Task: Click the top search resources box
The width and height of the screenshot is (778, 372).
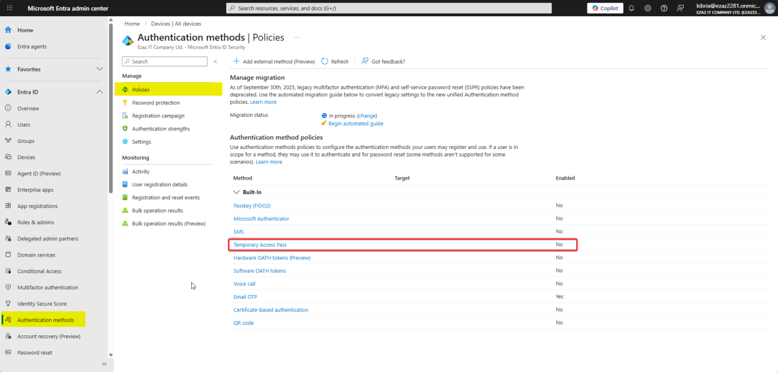Action: tap(389, 8)
